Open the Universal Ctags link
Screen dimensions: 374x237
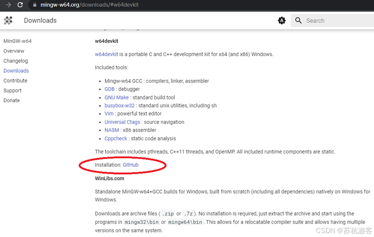pos(123,122)
